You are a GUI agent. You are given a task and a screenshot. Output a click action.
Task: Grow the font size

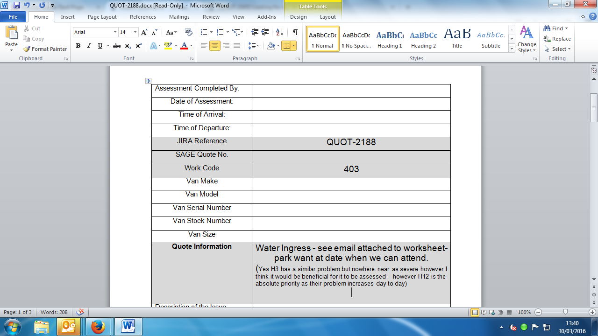144,32
